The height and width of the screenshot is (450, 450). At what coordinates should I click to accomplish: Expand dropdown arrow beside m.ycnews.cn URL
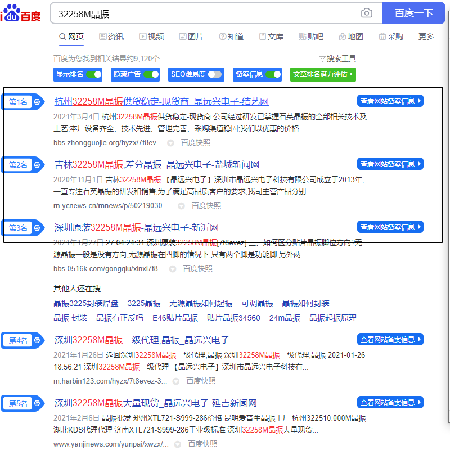pos(181,206)
